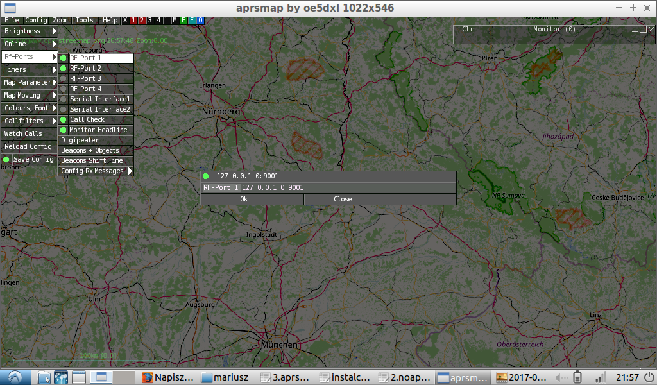Open Beacons Shift Time entry
This screenshot has width=657, height=385.
[x=96, y=160]
